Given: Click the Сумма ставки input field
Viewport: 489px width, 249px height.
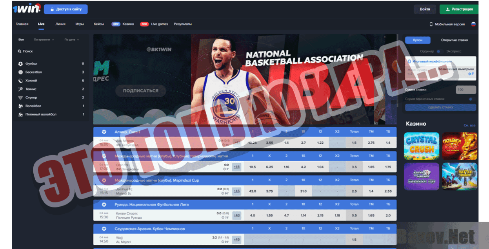Looking at the screenshot, I should (466, 90).
